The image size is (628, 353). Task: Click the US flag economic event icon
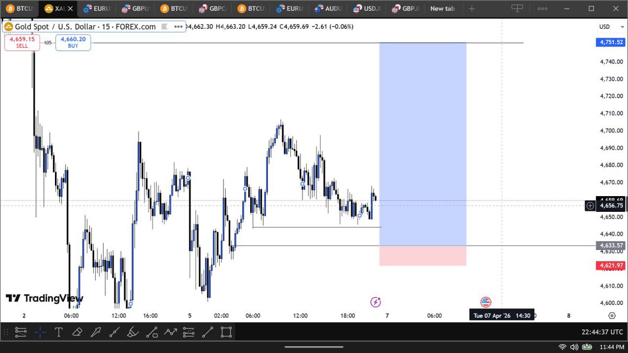point(486,302)
